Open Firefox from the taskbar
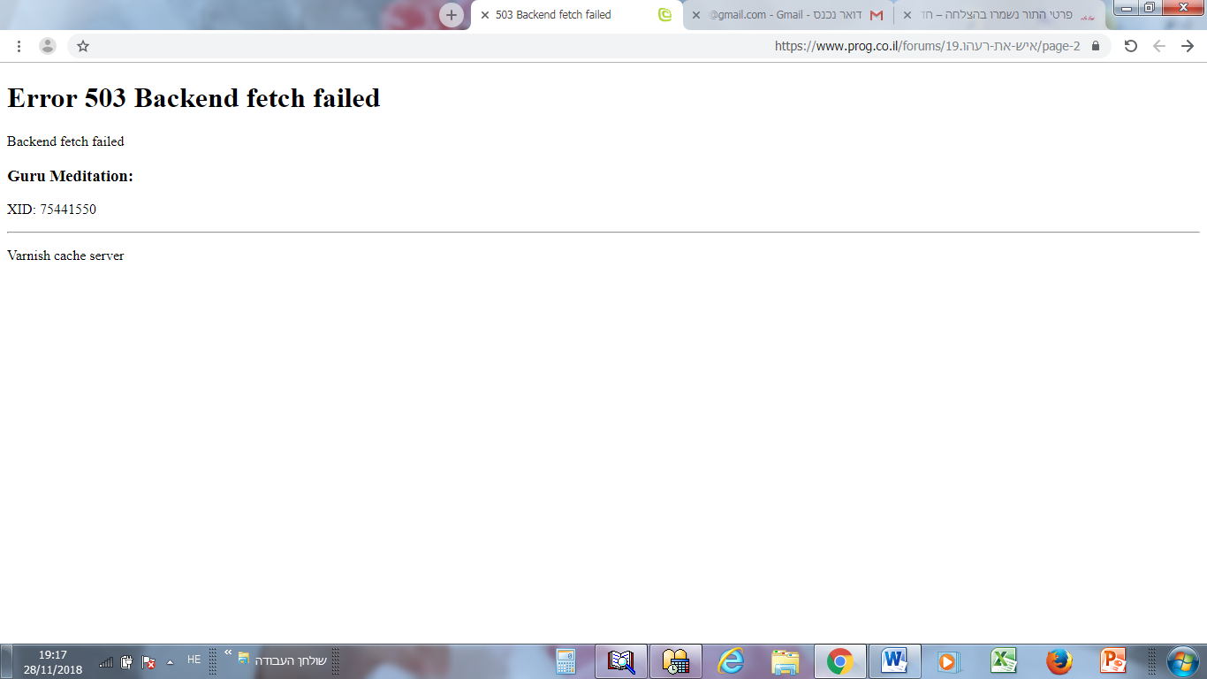 tap(1059, 661)
